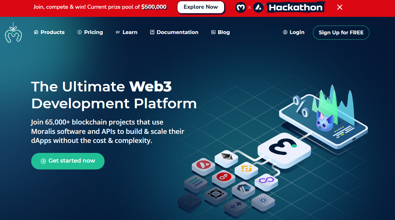
Task: Click the percent symbol on phone illustration
Action: tap(300, 106)
